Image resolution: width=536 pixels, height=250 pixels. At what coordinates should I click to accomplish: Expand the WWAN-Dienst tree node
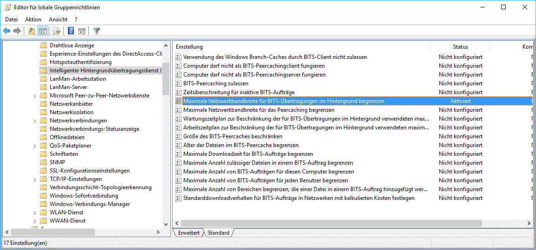pyautogui.click(x=35, y=221)
